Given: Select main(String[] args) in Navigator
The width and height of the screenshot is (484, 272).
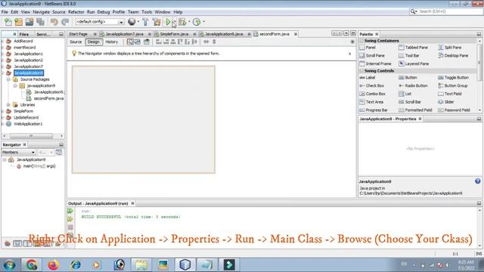Looking at the screenshot, I should pyautogui.click(x=39, y=166).
